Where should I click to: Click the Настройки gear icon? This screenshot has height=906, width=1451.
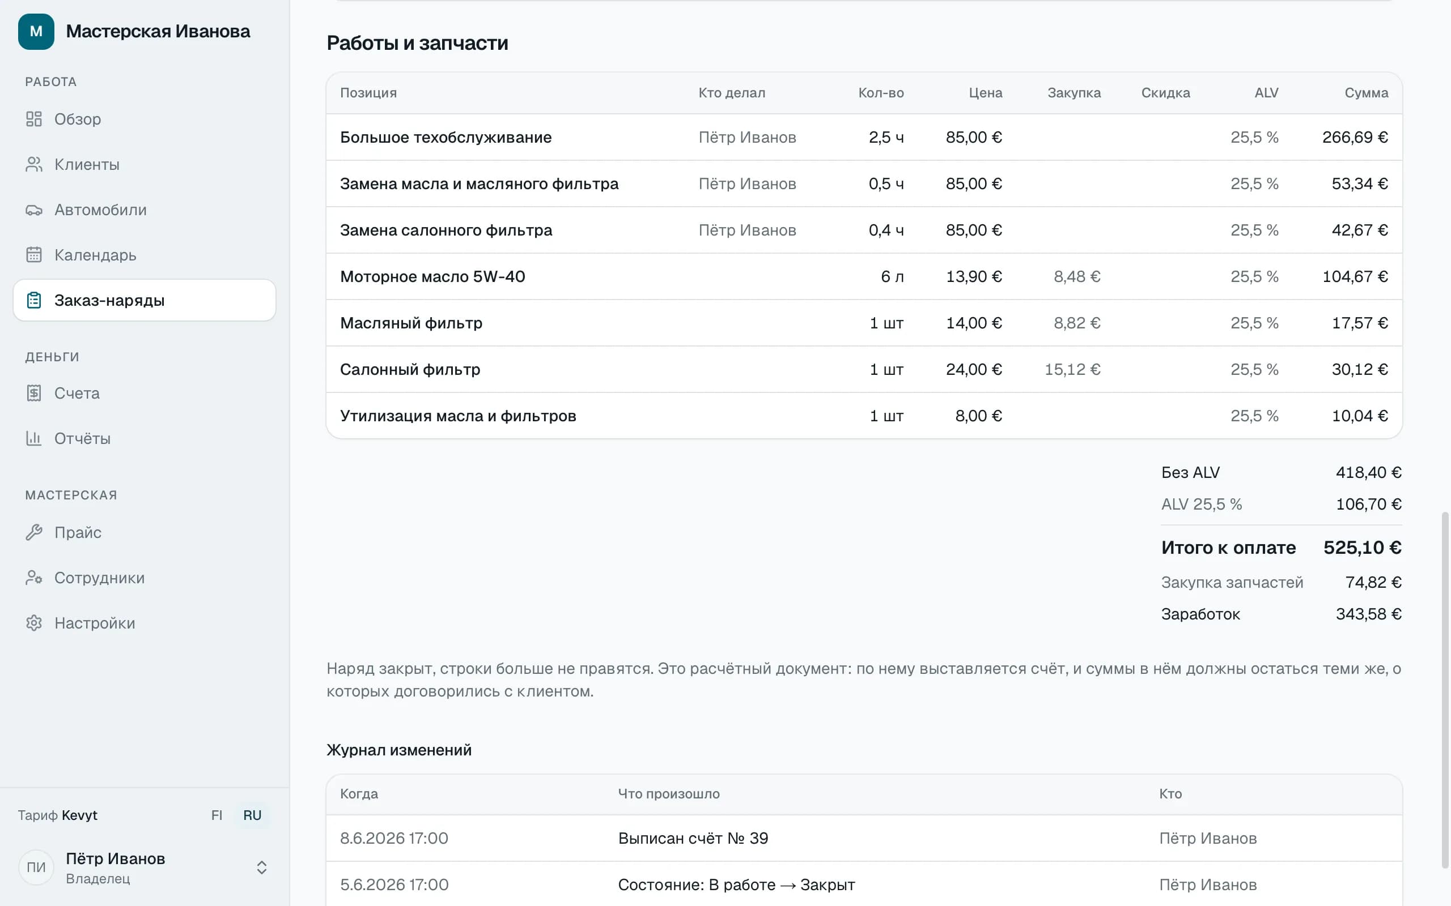(34, 623)
